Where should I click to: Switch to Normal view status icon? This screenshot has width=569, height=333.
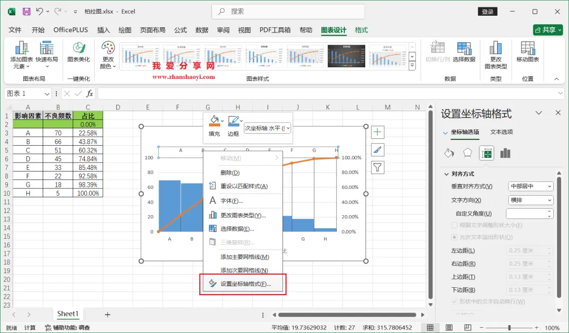tap(430, 327)
